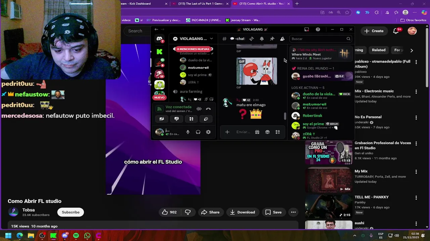Share your screen in Discord voice panel
The height and width of the screenshot is (241, 430).
pyautogui.click(x=176, y=119)
